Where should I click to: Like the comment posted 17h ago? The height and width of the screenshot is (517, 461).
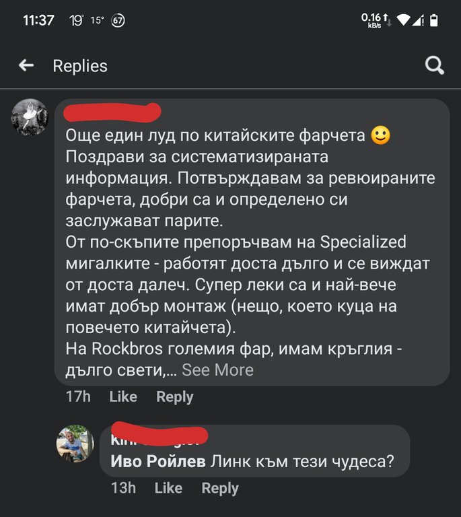(123, 397)
